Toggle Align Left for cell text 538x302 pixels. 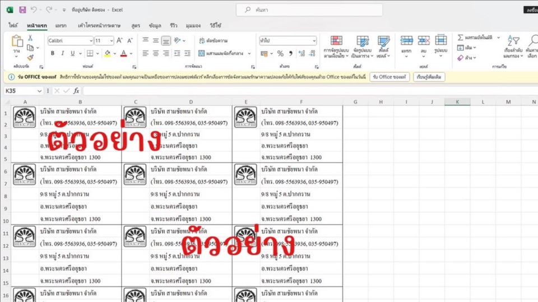coord(146,53)
